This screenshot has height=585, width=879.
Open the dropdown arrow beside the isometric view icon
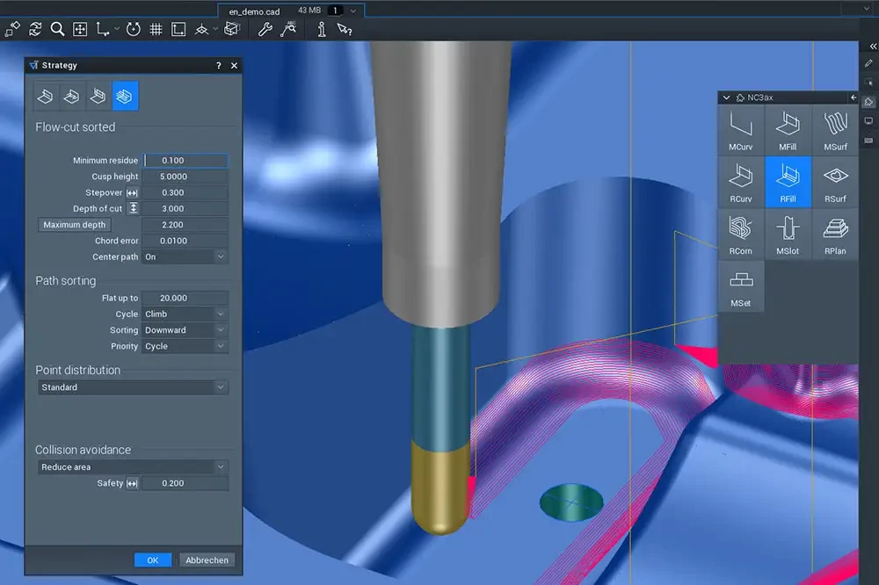216,29
